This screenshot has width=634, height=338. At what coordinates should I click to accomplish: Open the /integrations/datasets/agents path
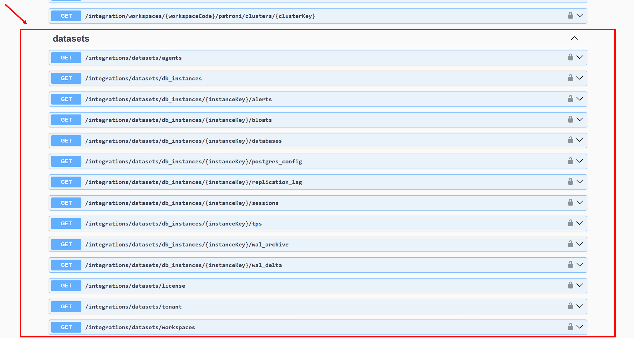(x=133, y=58)
